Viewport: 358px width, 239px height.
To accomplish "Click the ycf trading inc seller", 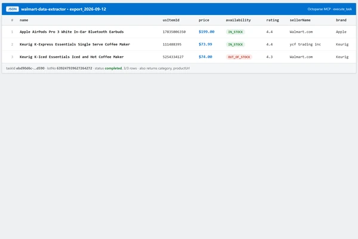I will point(305,44).
